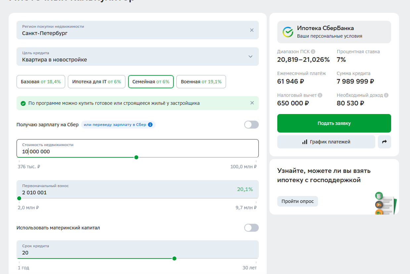Image resolution: width=410 pixels, height=274 pixels.
Task: Click the Стоимость недвижимости input field
Action: point(138,148)
